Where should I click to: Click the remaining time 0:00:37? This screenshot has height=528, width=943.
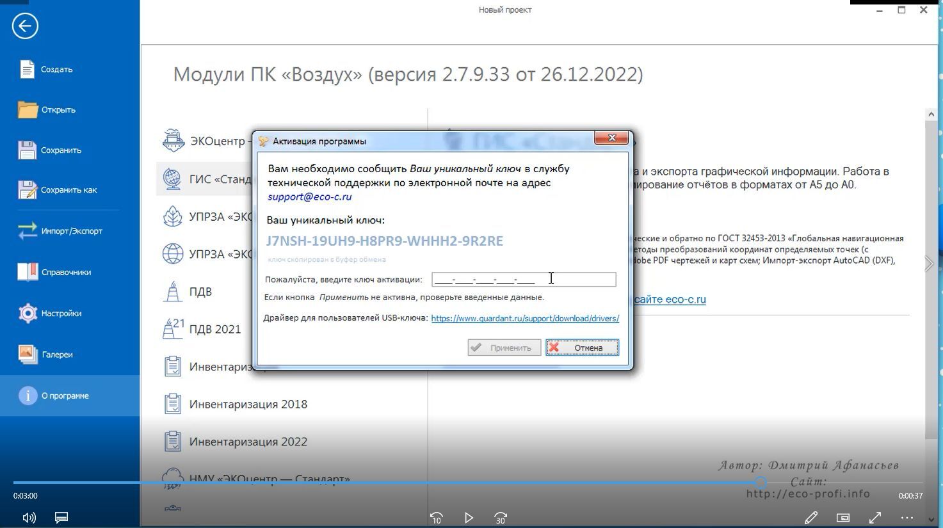(x=910, y=495)
